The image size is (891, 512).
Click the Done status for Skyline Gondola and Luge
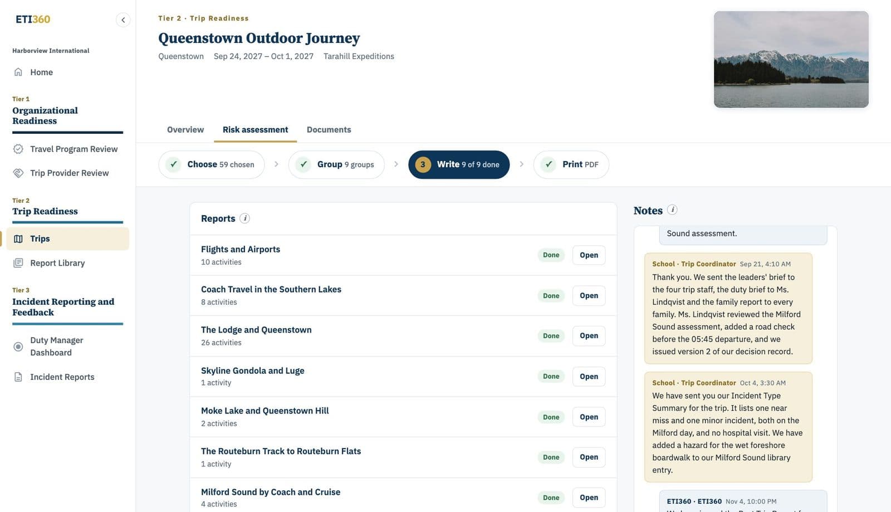551,377
